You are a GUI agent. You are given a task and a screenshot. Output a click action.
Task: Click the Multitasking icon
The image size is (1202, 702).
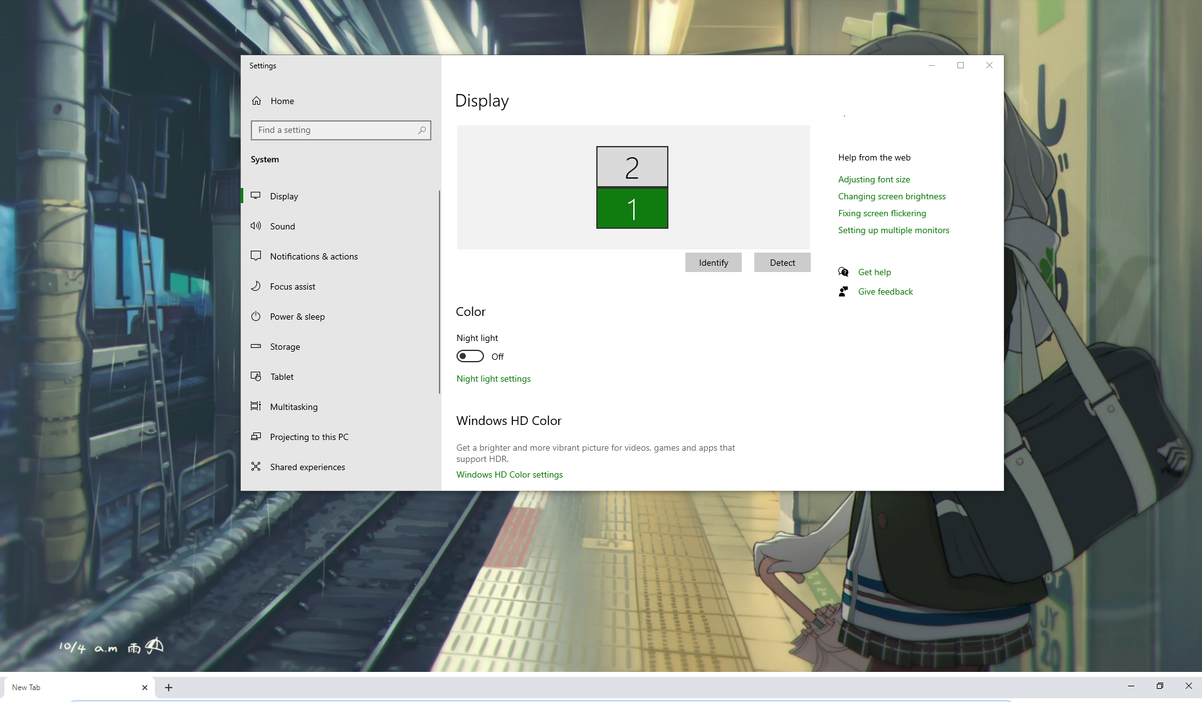(x=256, y=406)
